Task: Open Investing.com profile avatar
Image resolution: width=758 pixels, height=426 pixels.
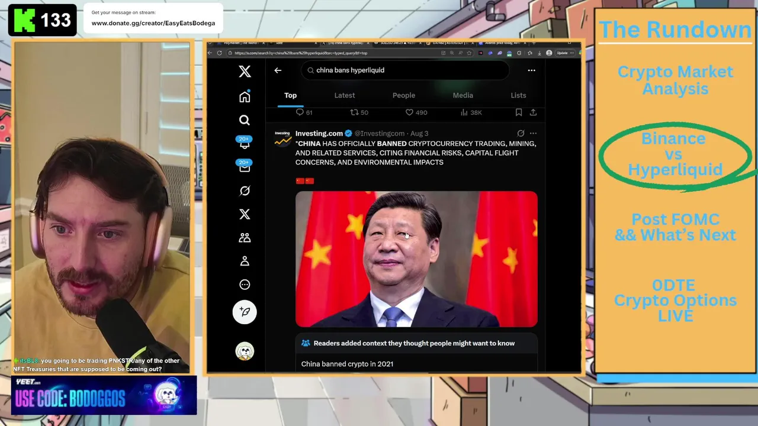Action: coord(283,138)
